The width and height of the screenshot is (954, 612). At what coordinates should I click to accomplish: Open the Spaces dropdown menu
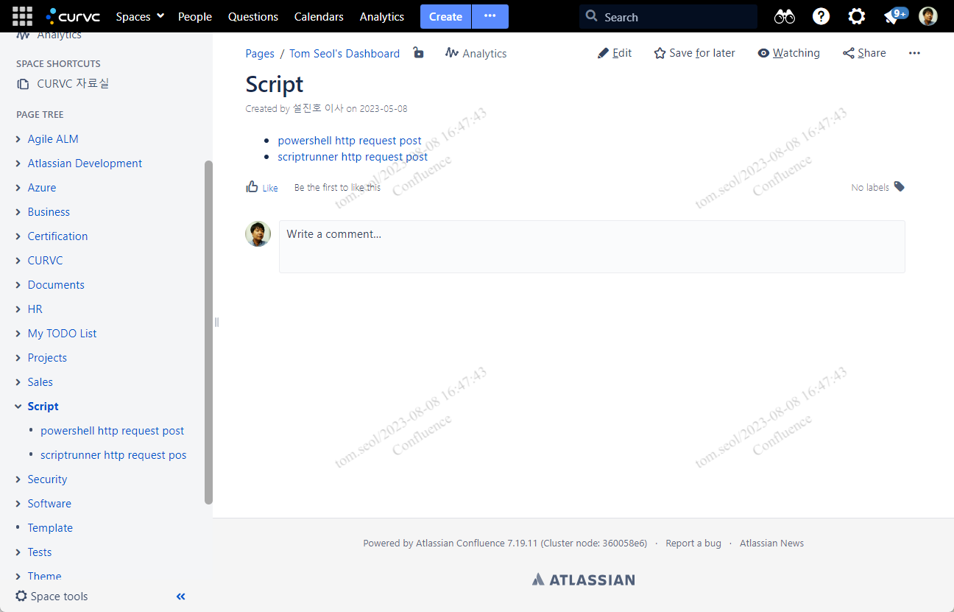(x=140, y=16)
